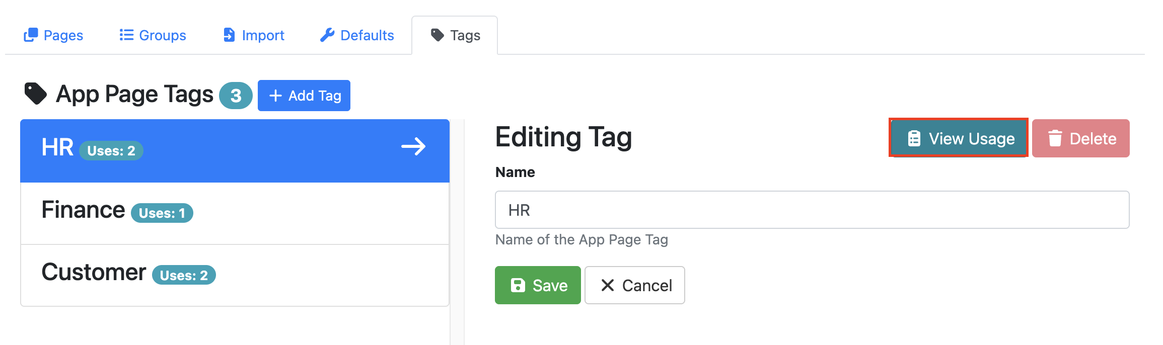The height and width of the screenshot is (345, 1163).
Task: Open the Import tab
Action: click(253, 35)
